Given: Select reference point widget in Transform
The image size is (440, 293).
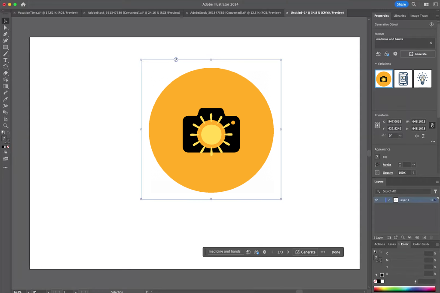Looking at the screenshot, I should click(x=377, y=125).
